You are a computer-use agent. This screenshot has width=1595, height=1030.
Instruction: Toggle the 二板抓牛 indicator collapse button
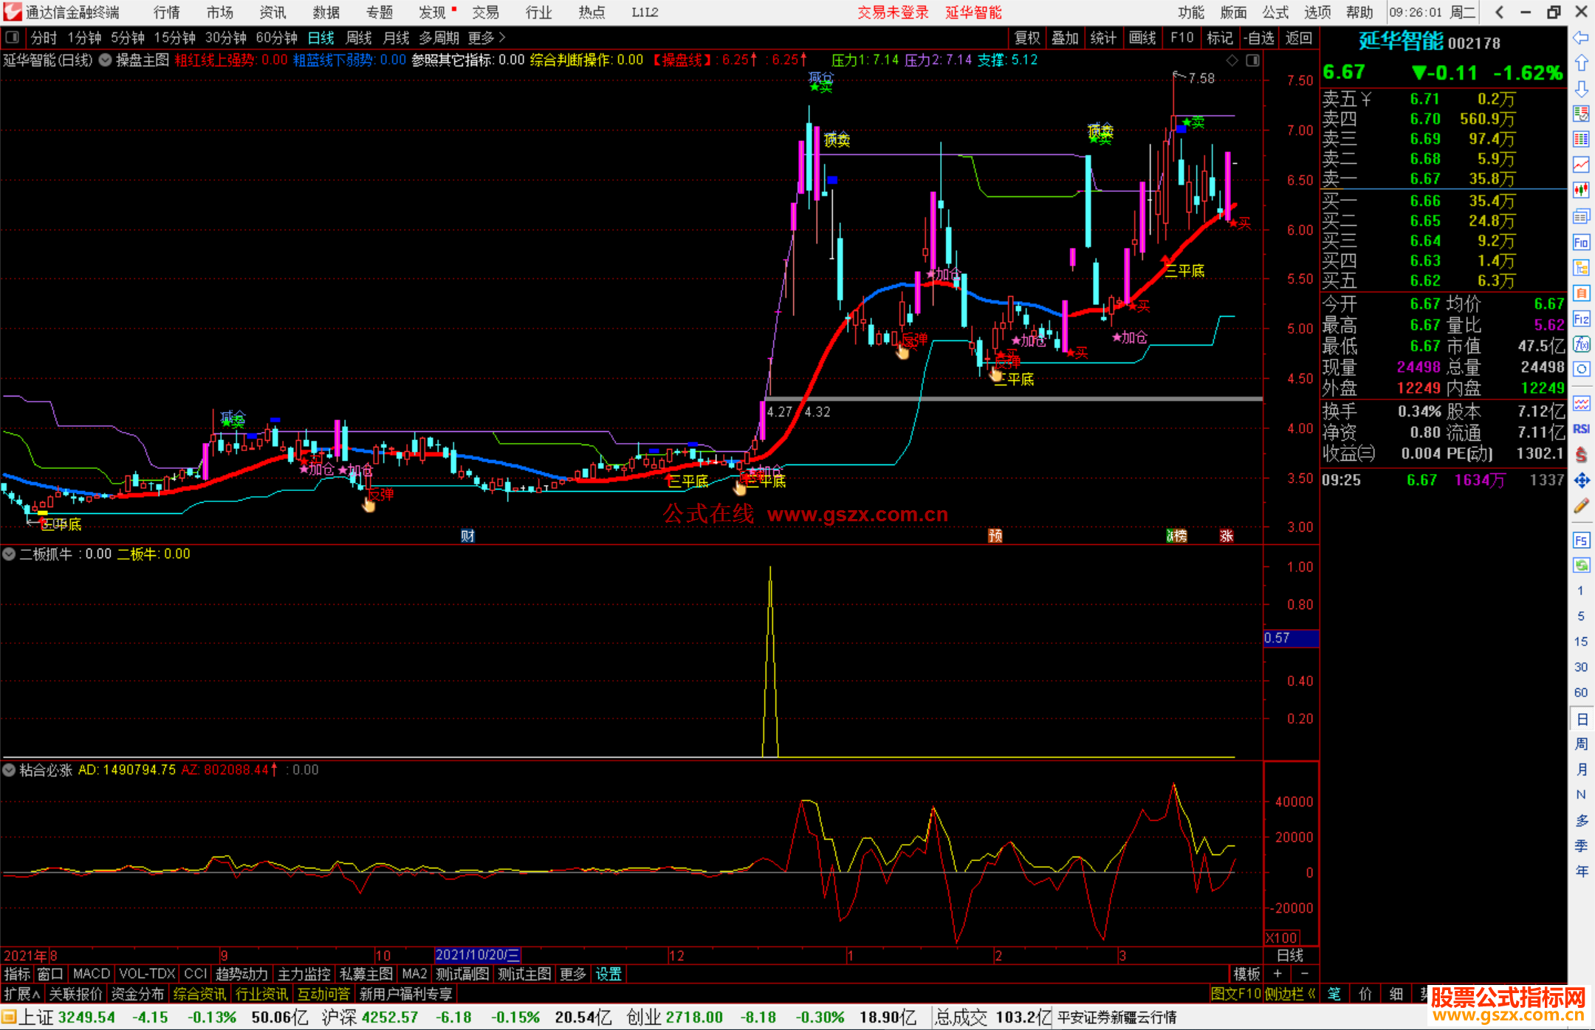click(9, 553)
